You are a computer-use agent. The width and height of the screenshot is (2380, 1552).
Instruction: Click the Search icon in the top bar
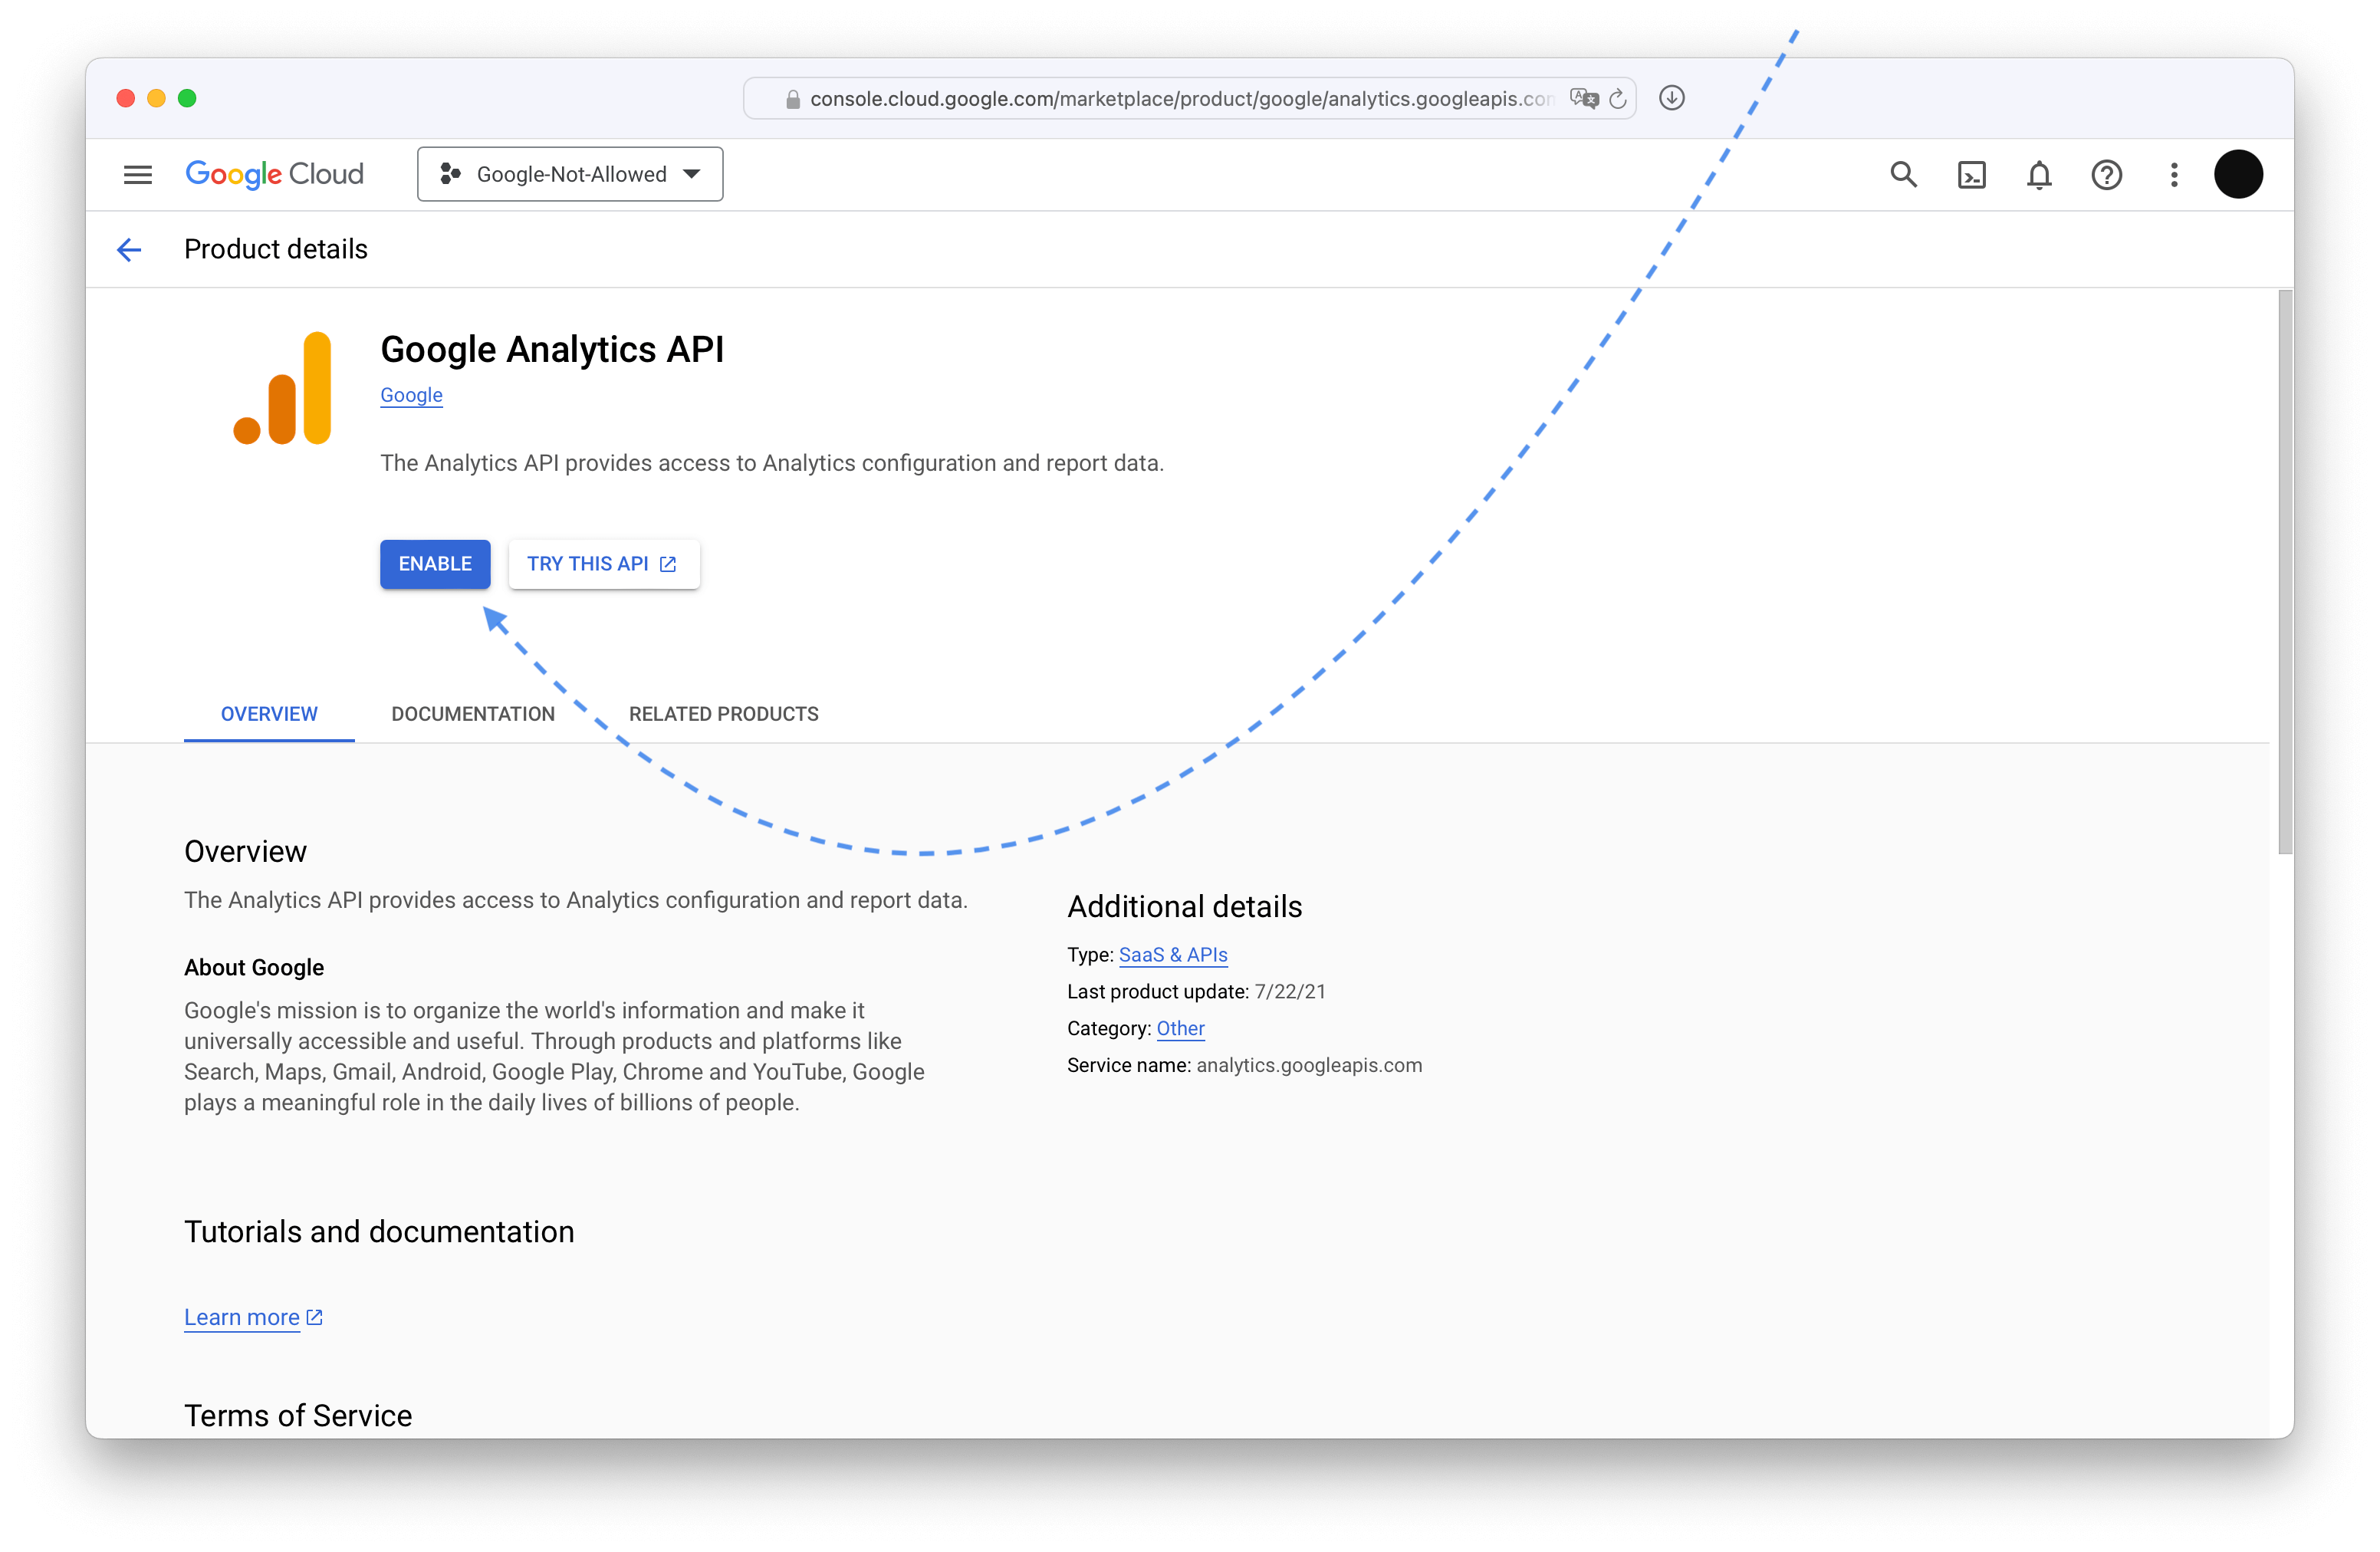pos(1903,173)
